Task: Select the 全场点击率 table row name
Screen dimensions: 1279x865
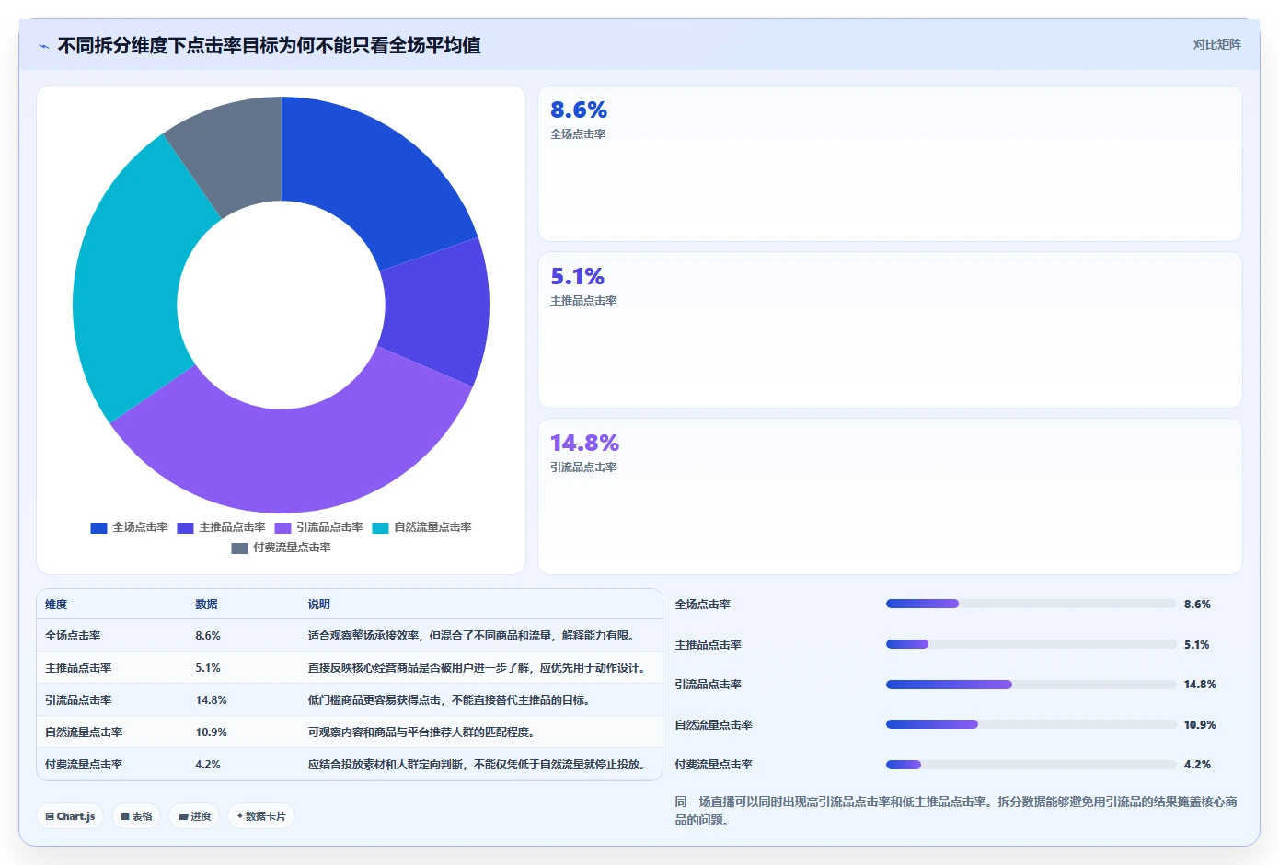Action: pos(73,636)
